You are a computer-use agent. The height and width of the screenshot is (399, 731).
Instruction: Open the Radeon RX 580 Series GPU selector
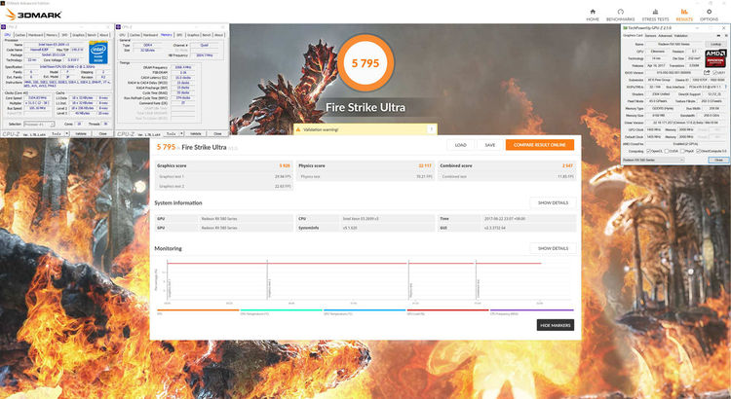tap(653, 160)
